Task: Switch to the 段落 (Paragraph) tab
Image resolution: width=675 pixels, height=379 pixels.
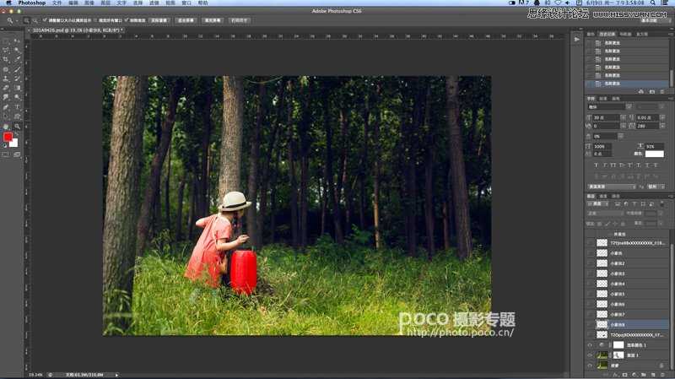Action: 603,98
